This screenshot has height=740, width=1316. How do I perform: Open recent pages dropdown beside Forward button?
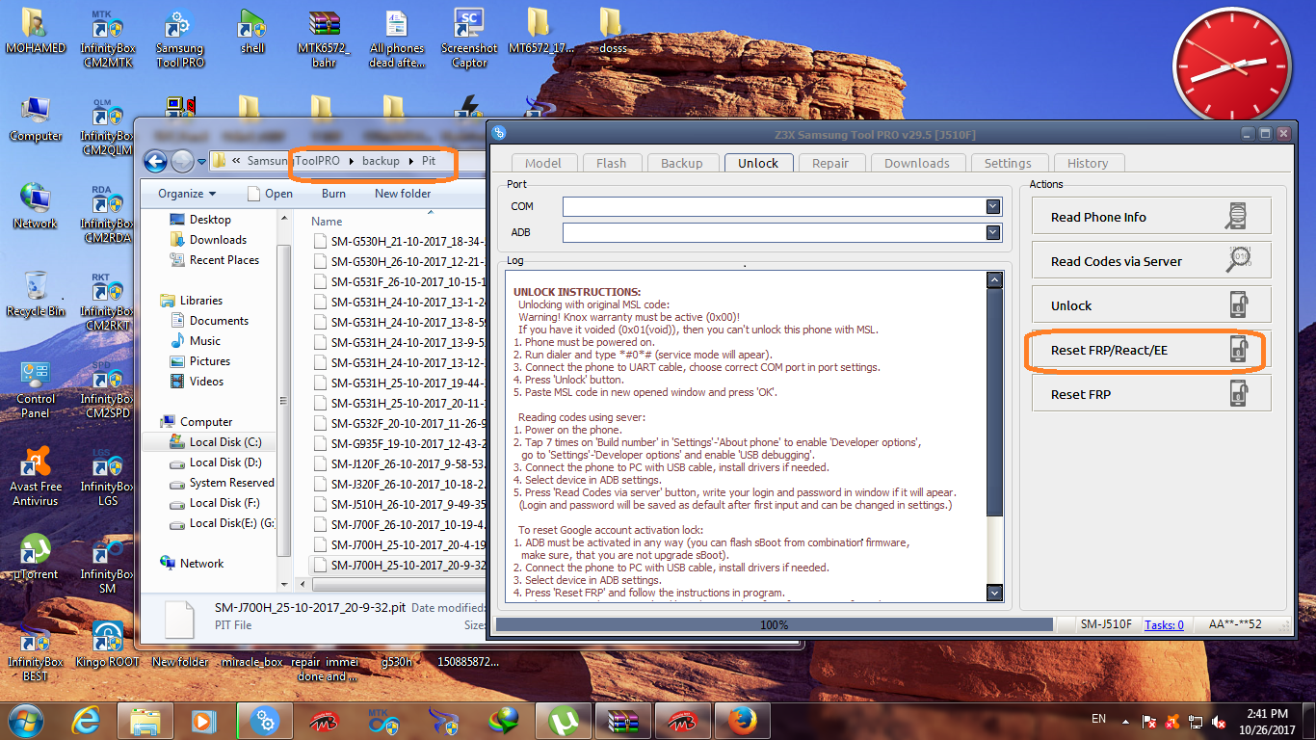pos(202,161)
